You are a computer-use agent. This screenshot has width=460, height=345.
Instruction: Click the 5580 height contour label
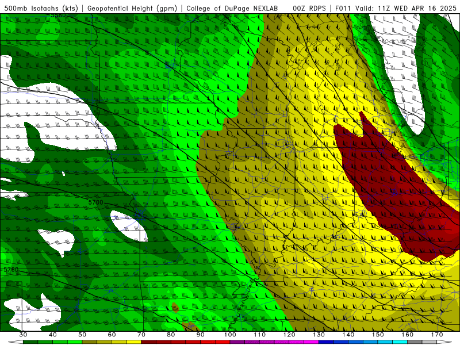point(58,16)
